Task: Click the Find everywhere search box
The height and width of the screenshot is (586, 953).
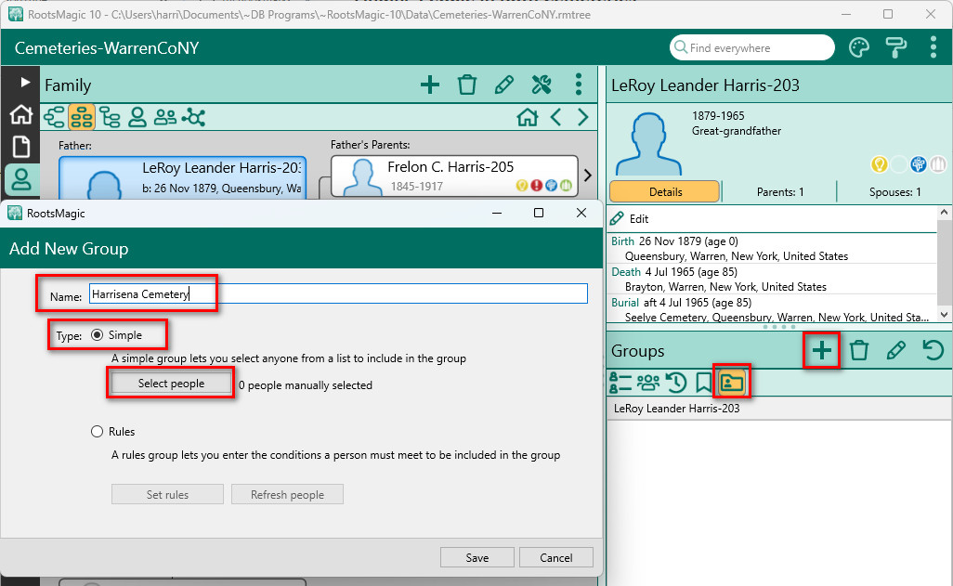Action: (752, 47)
